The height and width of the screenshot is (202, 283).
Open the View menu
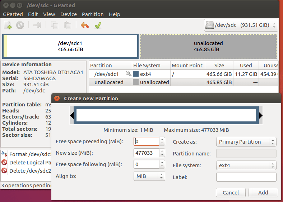click(49, 14)
